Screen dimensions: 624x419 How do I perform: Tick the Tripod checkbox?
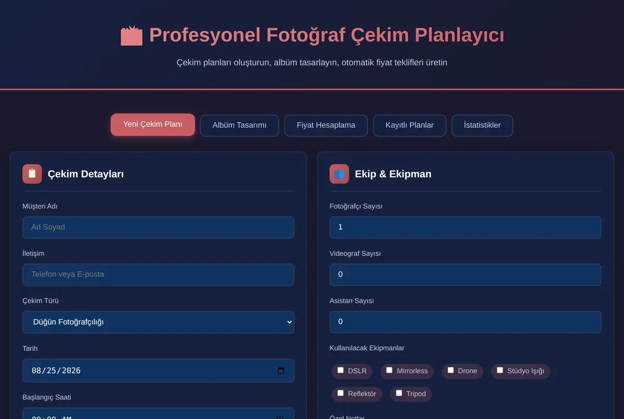tap(399, 393)
